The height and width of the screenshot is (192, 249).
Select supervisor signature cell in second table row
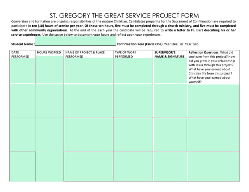tap(170, 101)
